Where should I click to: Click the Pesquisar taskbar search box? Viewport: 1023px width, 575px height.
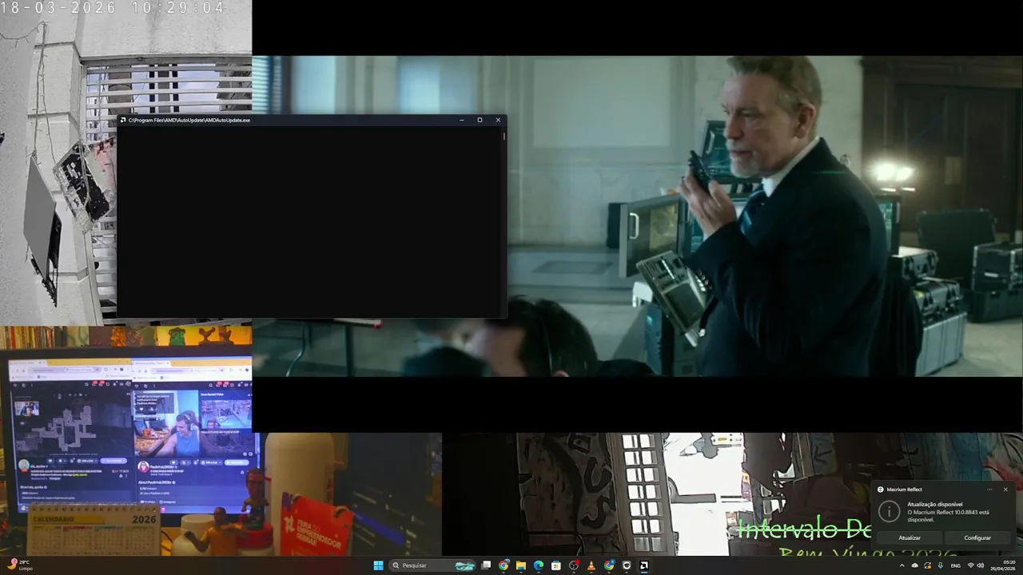click(x=432, y=565)
